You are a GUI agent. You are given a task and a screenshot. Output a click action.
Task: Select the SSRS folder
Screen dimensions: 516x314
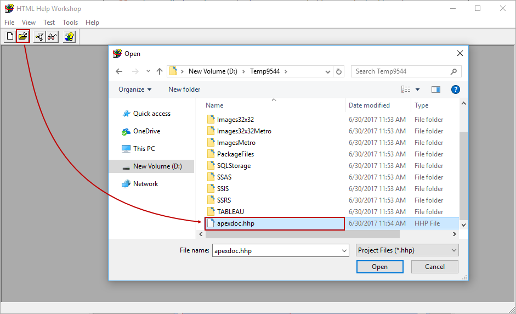coord(224,200)
